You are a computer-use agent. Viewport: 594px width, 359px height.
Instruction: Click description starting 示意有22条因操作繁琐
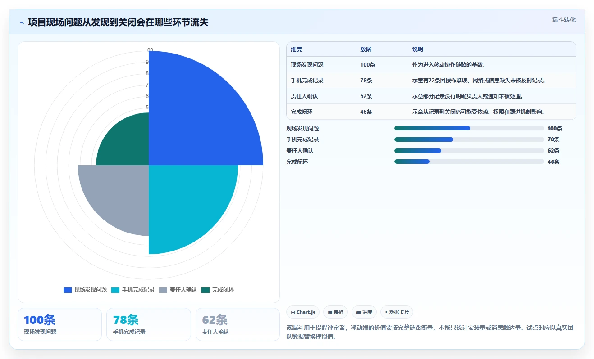[x=480, y=81]
